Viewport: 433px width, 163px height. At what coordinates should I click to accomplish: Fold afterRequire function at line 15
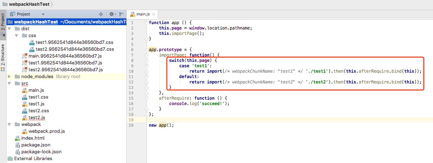click(147, 98)
